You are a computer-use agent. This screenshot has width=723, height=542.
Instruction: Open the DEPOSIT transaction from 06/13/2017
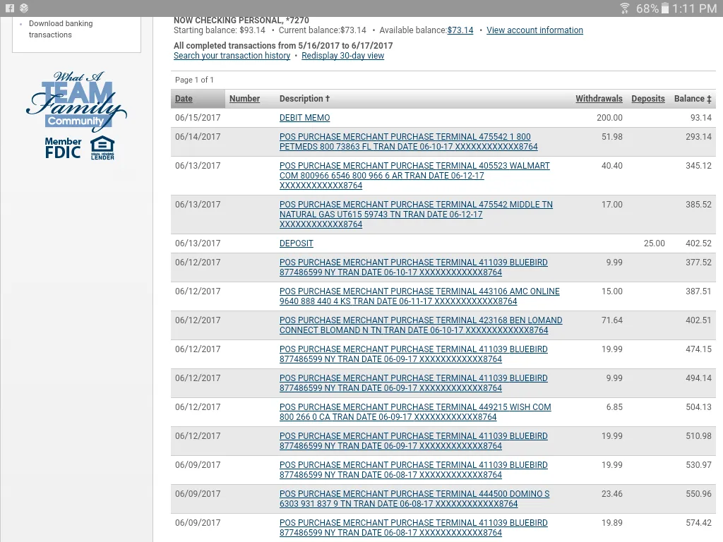[x=296, y=243]
